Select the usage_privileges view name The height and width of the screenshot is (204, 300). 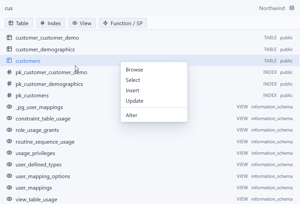(x=35, y=153)
